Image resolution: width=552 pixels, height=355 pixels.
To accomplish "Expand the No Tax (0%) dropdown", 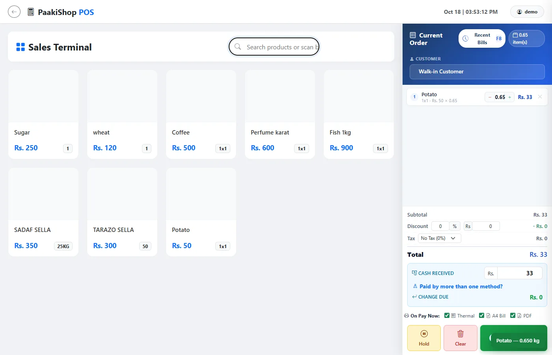I will click(x=439, y=238).
